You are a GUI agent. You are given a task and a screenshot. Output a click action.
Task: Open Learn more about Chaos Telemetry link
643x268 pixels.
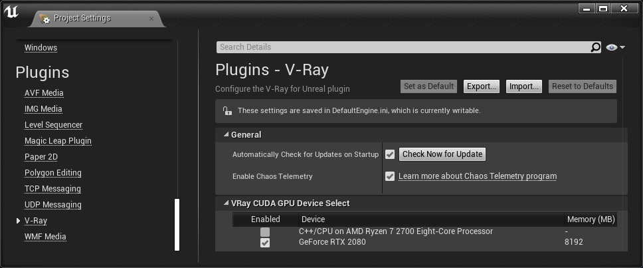pos(478,176)
